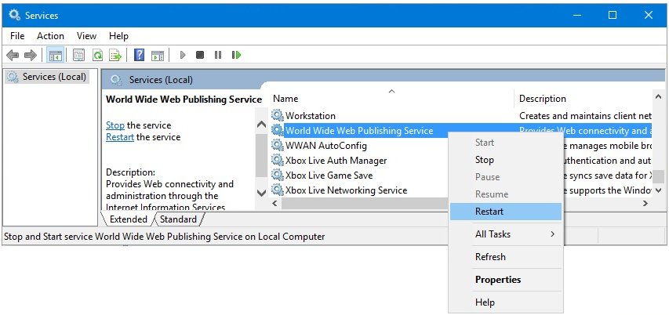Click the Stop Service square icon

(200, 55)
